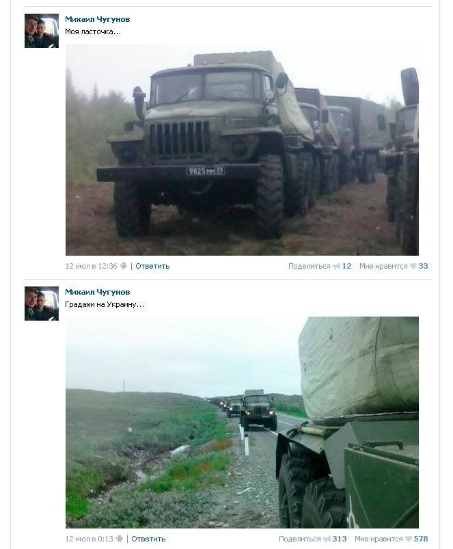Open the Ural truck front photo

(x=242, y=150)
